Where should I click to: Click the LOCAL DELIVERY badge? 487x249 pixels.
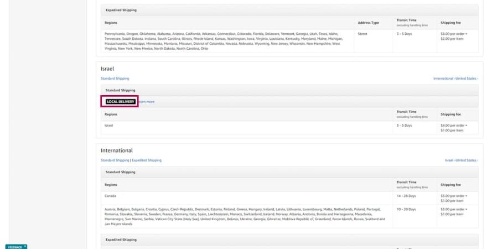coord(120,101)
